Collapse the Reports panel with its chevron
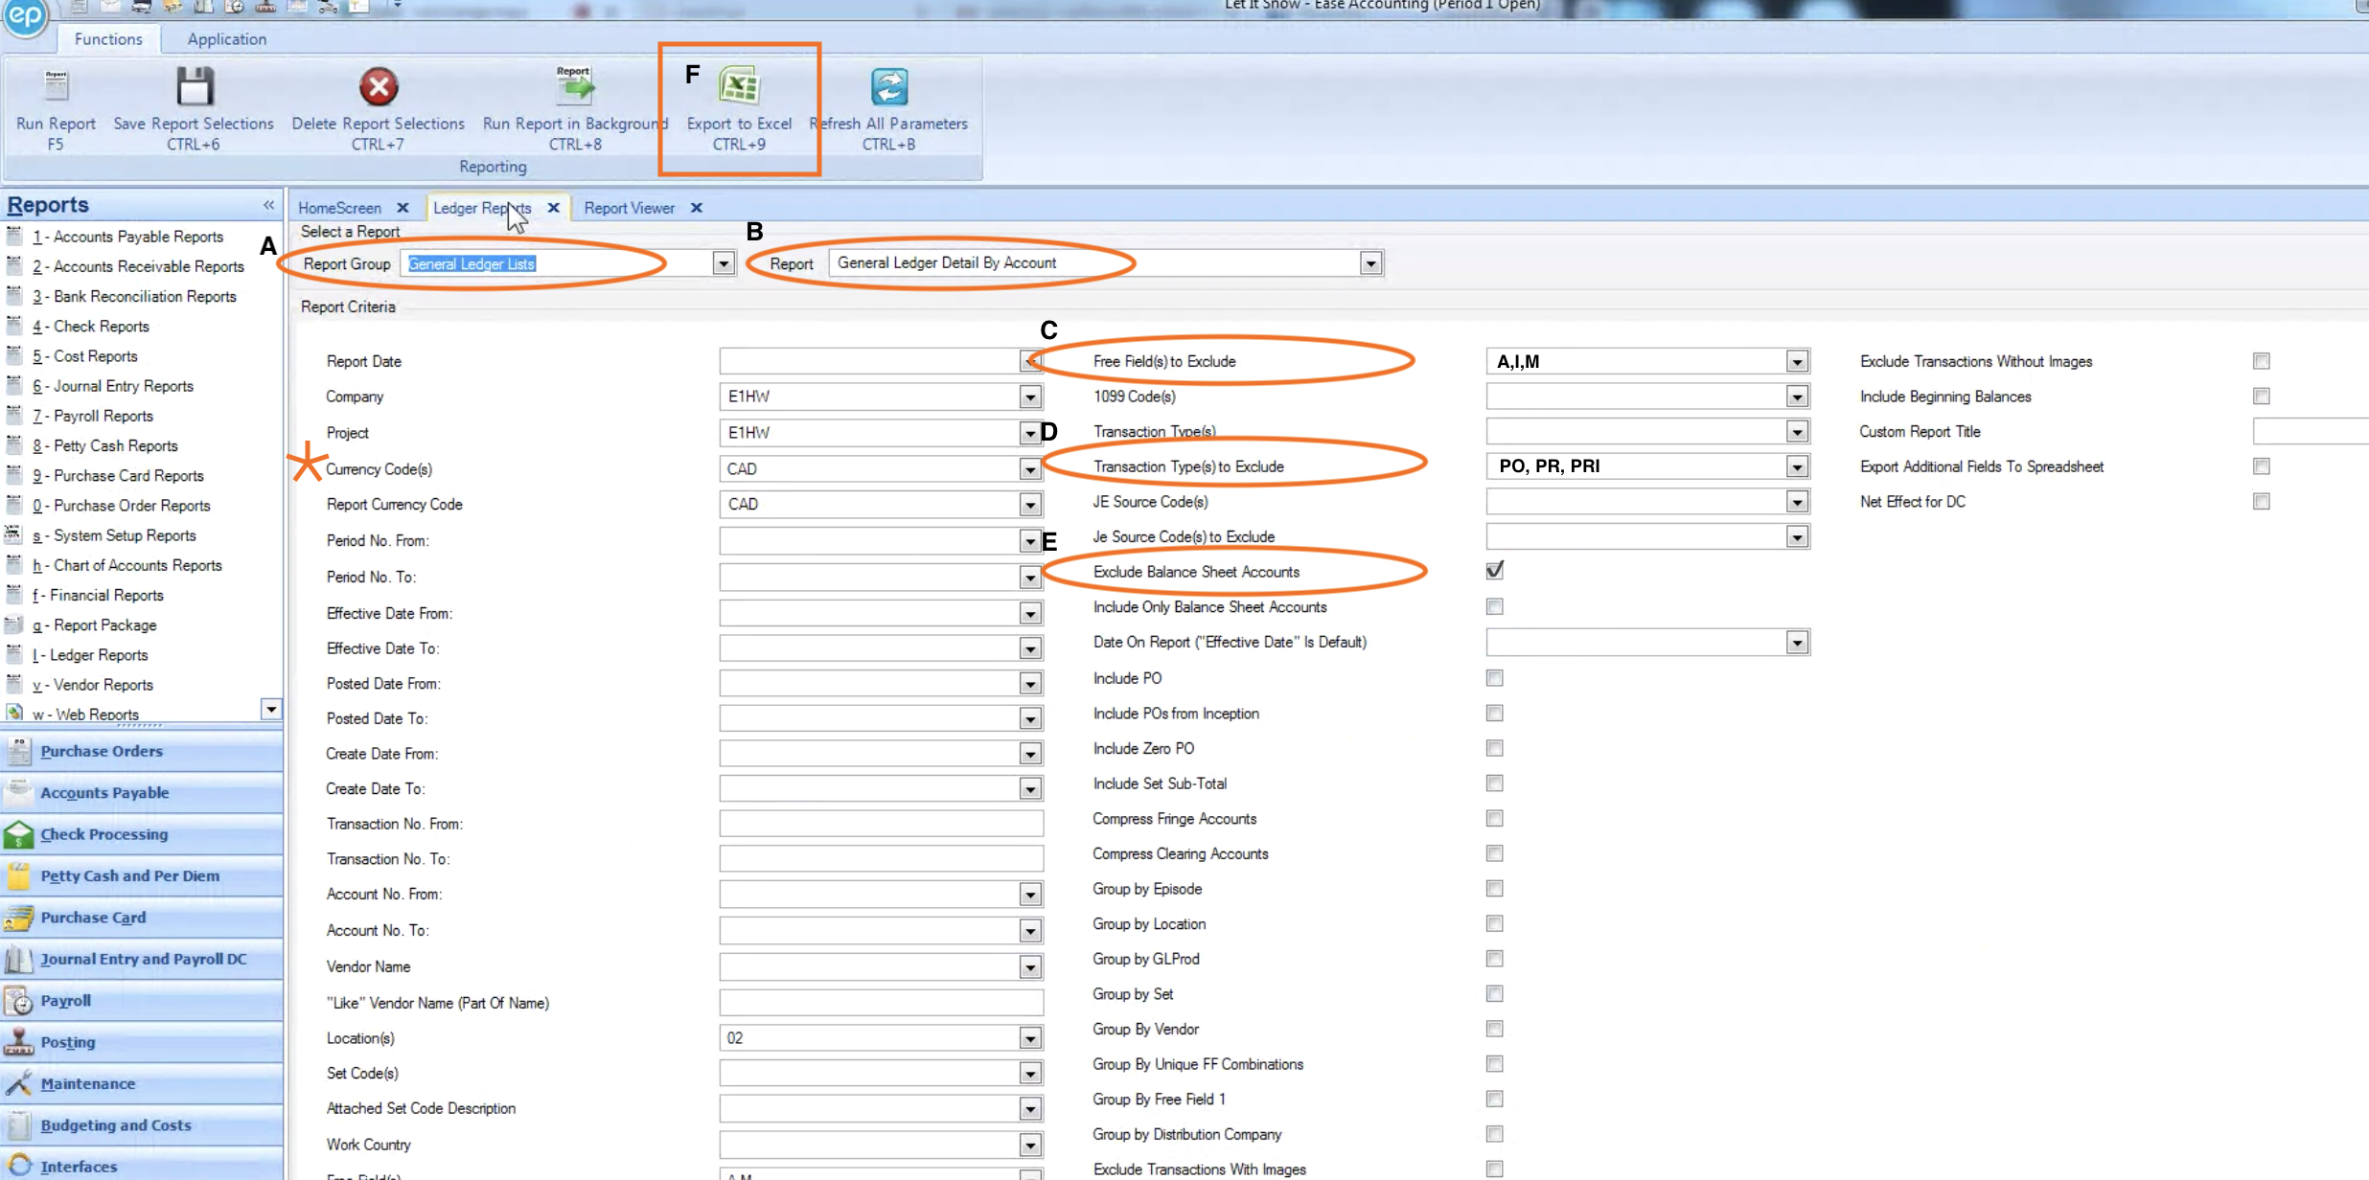The width and height of the screenshot is (2369, 1180). pyautogui.click(x=267, y=204)
